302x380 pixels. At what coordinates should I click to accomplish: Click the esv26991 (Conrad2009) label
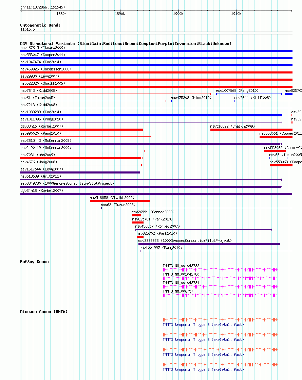tap(153, 212)
